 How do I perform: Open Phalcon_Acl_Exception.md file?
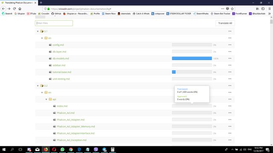pos(72,140)
